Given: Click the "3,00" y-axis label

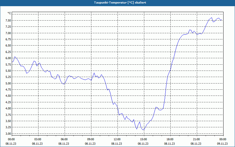Looking at the screenshot, I should click(x=8, y=134).
